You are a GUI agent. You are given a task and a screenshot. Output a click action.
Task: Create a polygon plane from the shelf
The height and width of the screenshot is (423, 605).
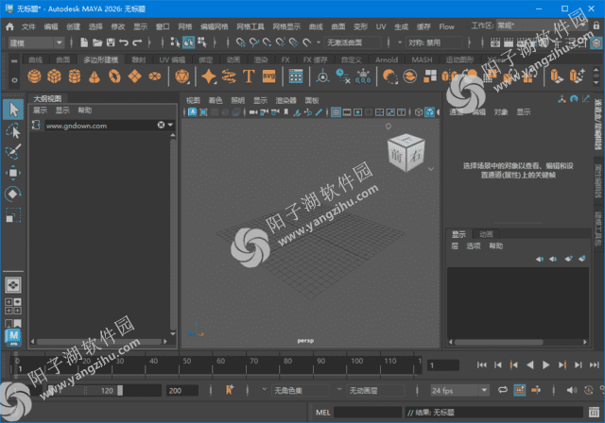[134, 76]
